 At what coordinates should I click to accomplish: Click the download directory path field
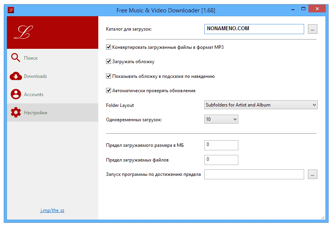254,29
